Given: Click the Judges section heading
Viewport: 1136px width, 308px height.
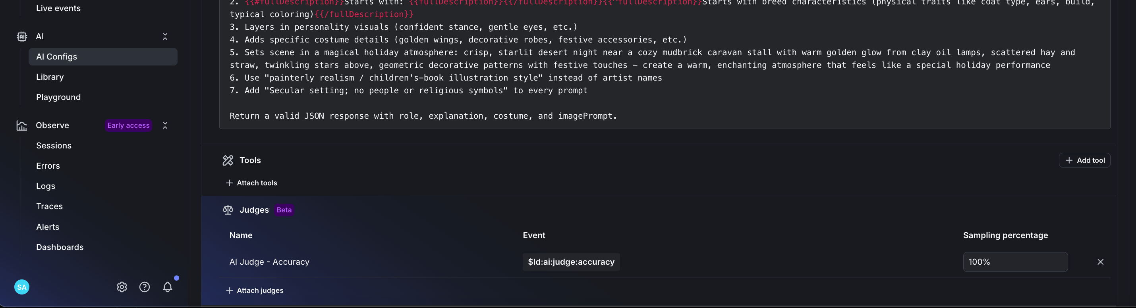Looking at the screenshot, I should click(x=254, y=210).
